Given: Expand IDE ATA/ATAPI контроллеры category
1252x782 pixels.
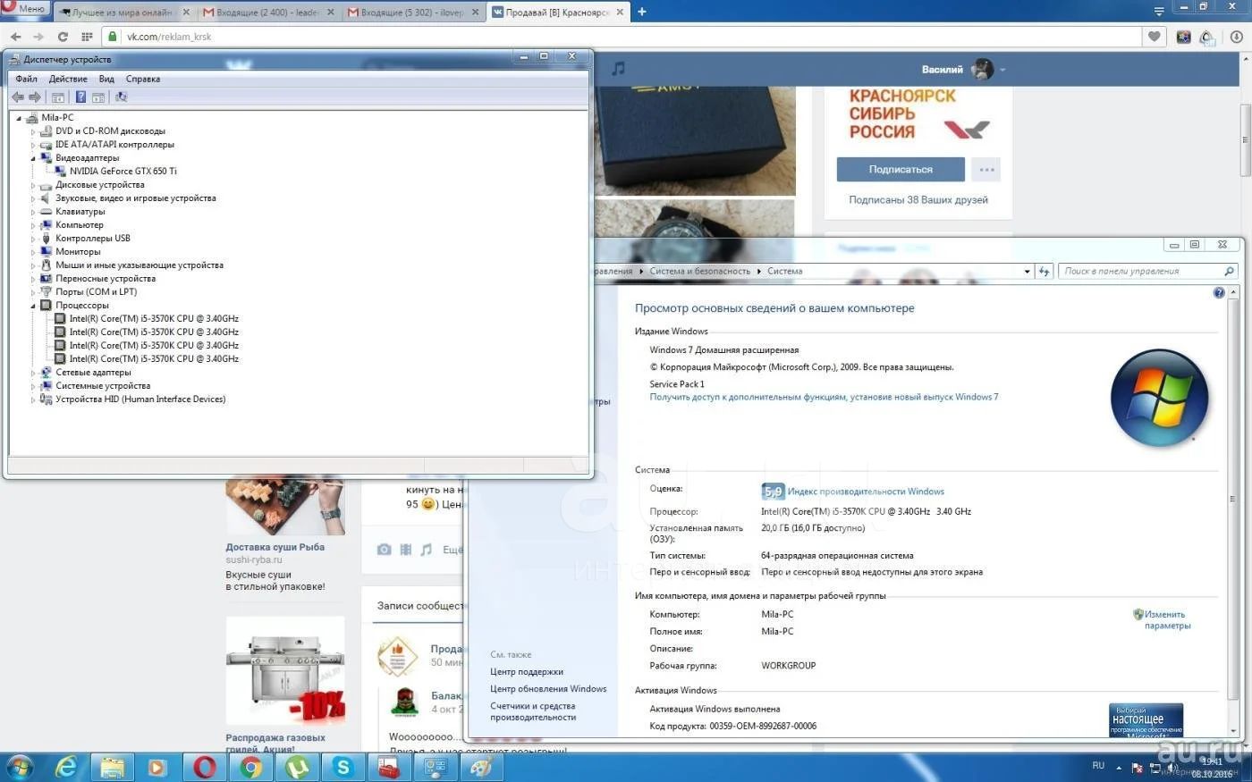Looking at the screenshot, I should click(x=33, y=145).
